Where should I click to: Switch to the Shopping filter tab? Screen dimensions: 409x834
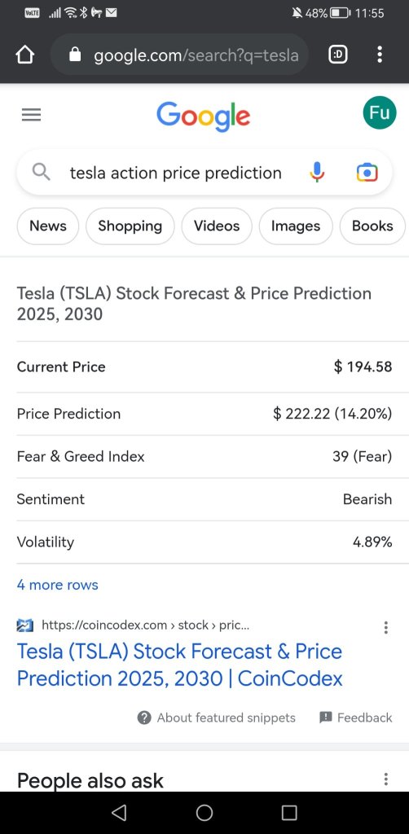tap(130, 226)
